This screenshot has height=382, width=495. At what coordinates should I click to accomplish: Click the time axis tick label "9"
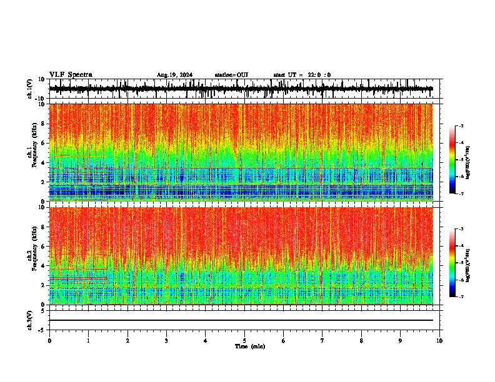tap(400, 341)
